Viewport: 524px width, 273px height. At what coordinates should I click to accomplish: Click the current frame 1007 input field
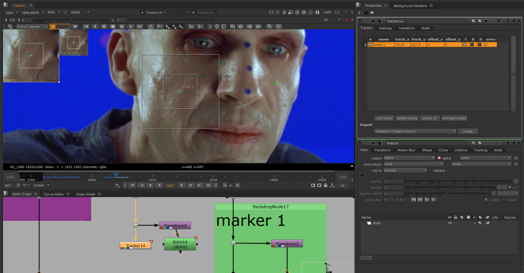click(x=171, y=185)
